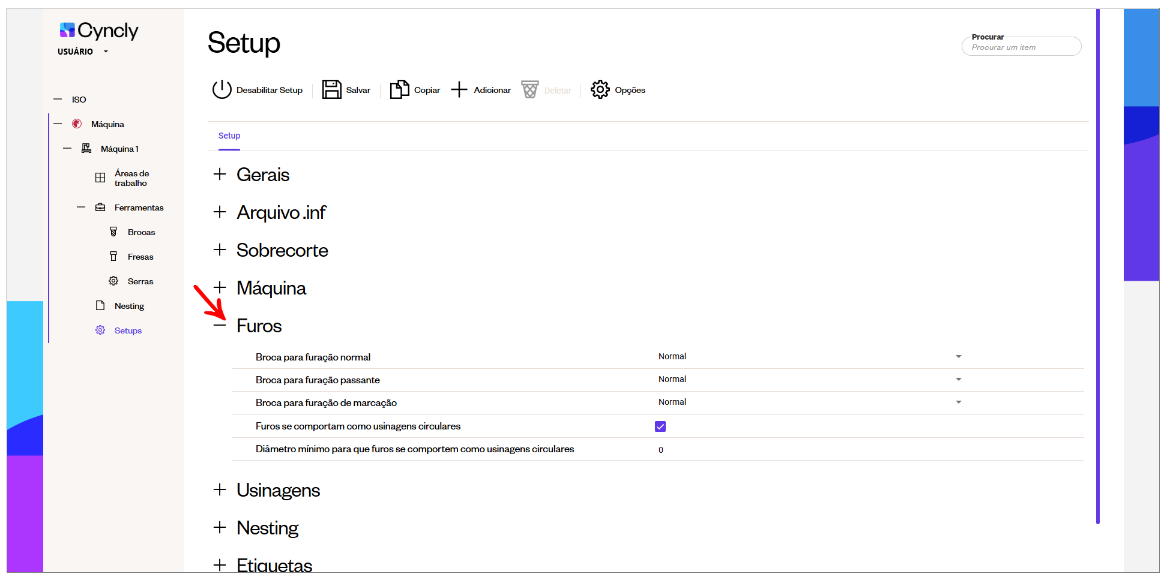Select the Setup tab
The width and height of the screenshot is (1167, 577).
coord(229,136)
